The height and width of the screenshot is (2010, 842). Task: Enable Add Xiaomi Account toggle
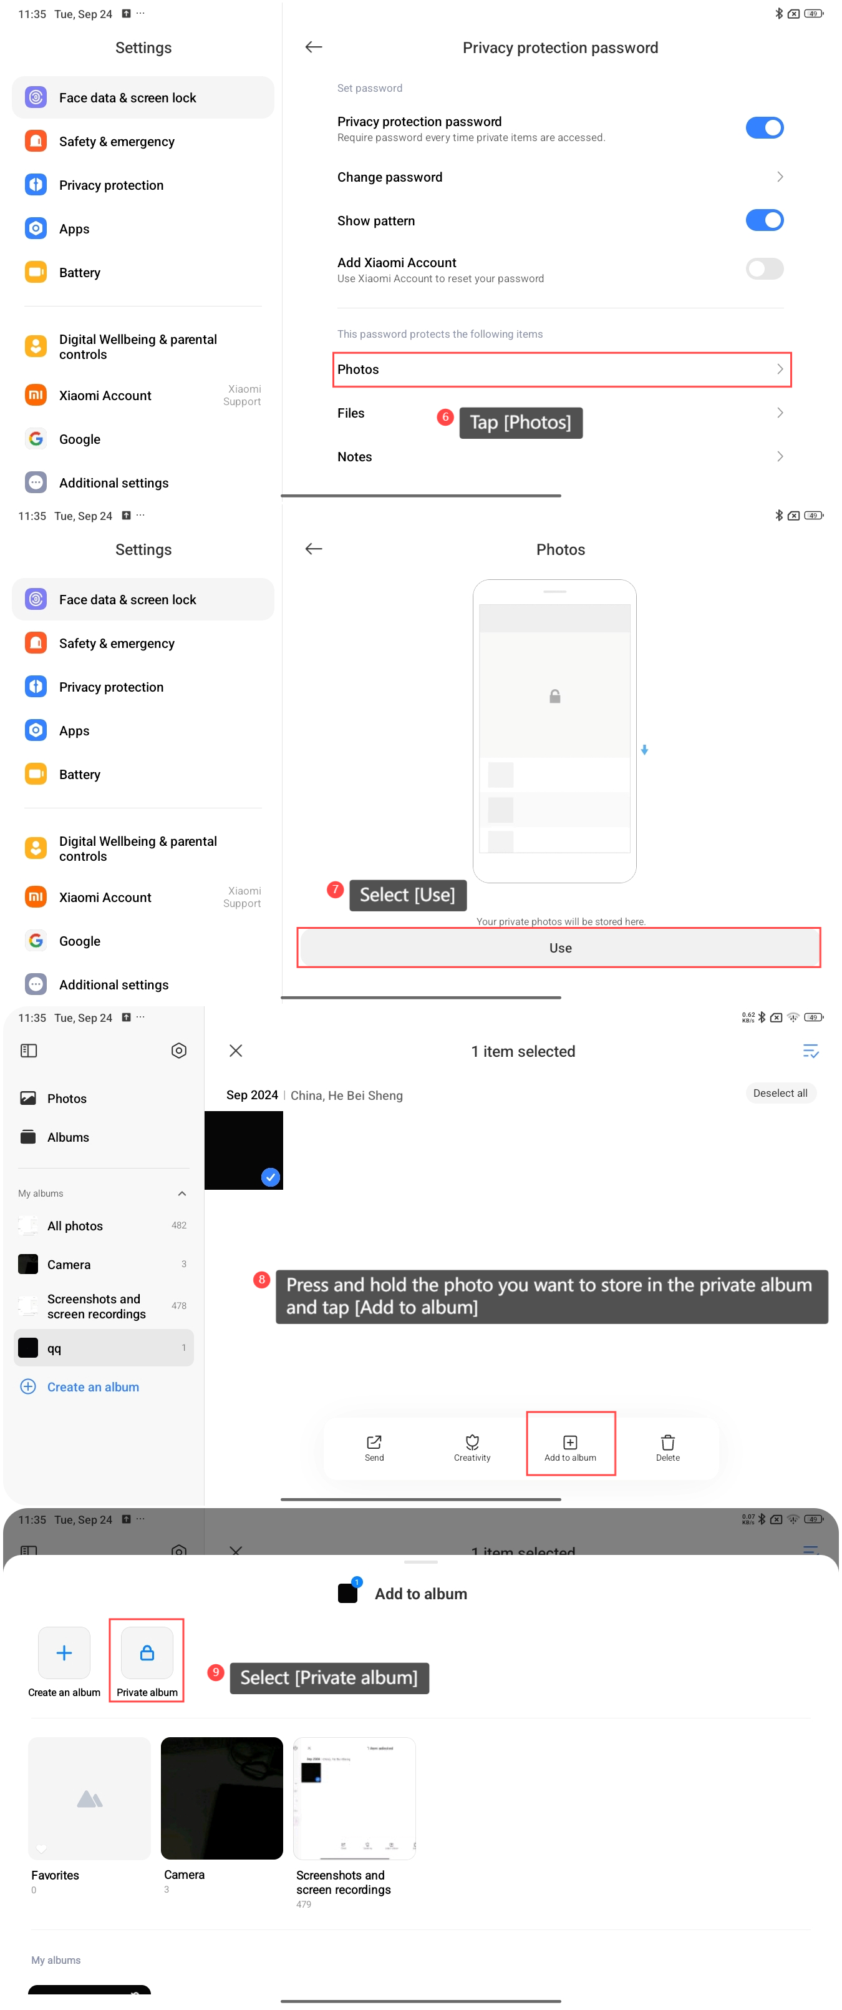763,269
